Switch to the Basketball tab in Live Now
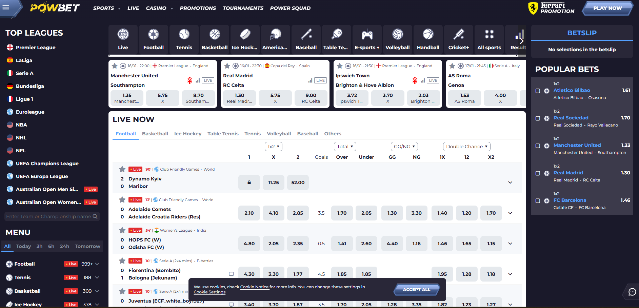 coord(155,134)
